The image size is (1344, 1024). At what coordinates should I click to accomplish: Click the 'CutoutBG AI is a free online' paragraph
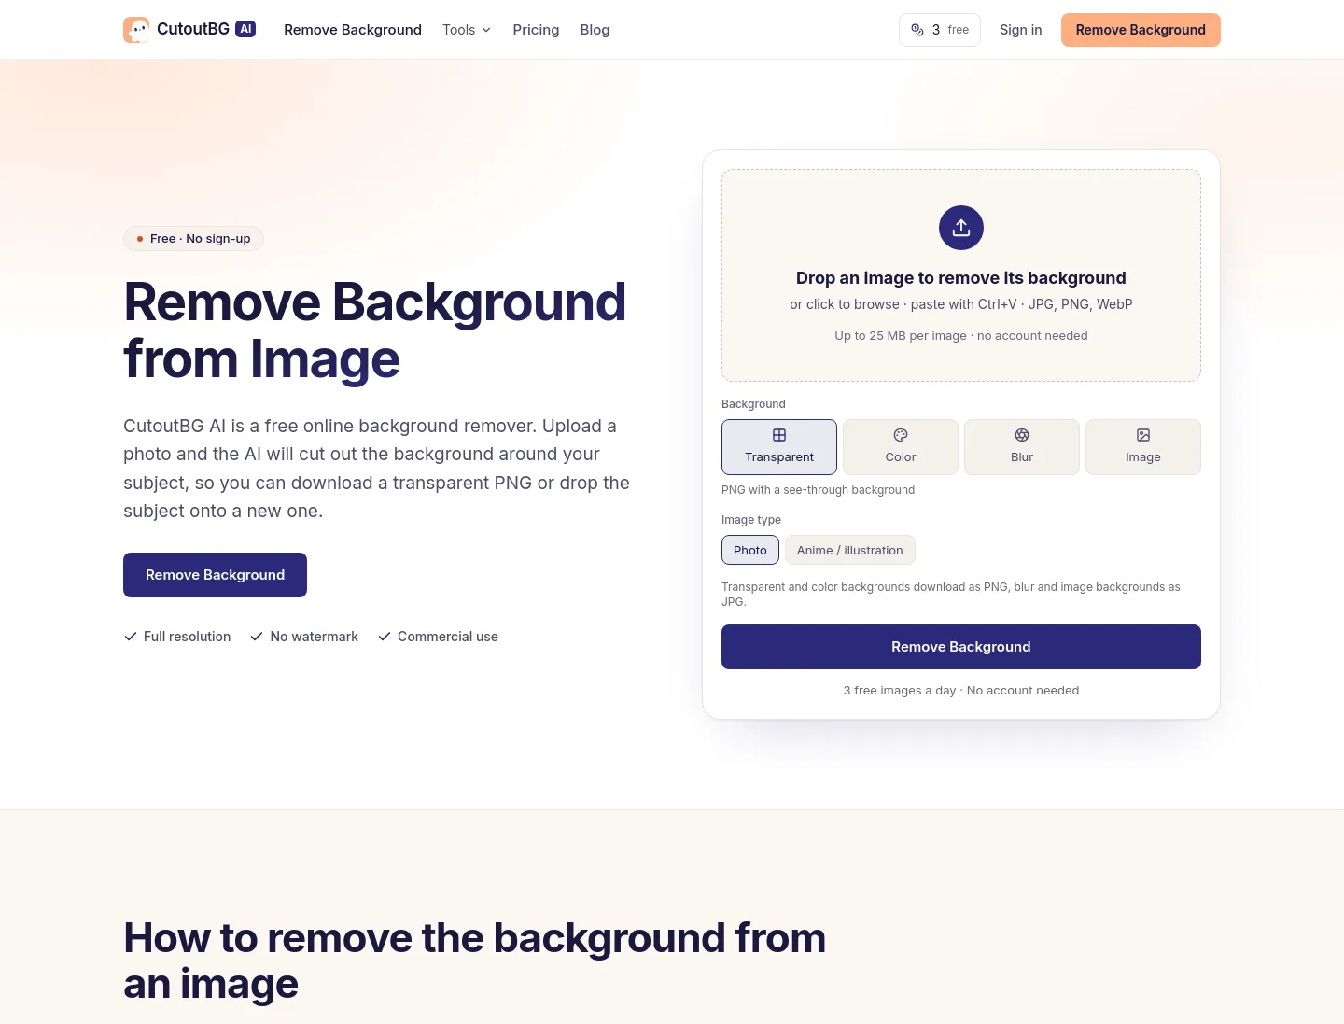(x=377, y=469)
